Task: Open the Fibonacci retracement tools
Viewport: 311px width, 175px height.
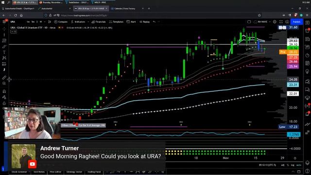Action: pos(4,40)
